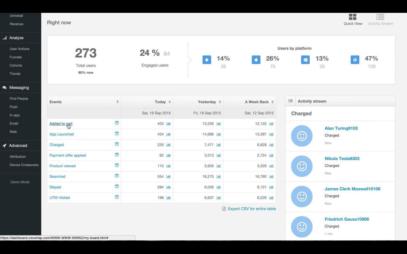This screenshot has height=254, width=407.
Task: Open Attribution in sidebar
Action: [17, 157]
